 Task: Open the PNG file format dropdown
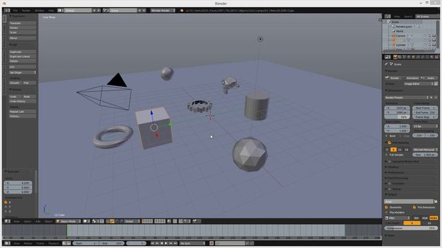point(397,218)
